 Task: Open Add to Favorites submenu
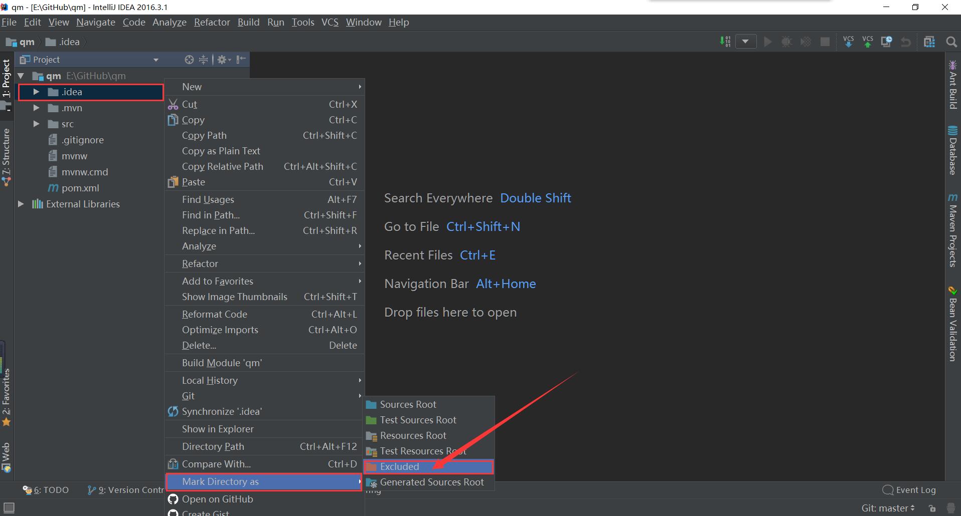264,281
